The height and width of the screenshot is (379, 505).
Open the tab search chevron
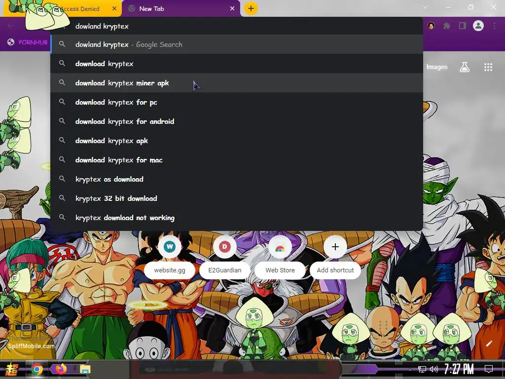coord(426,7)
